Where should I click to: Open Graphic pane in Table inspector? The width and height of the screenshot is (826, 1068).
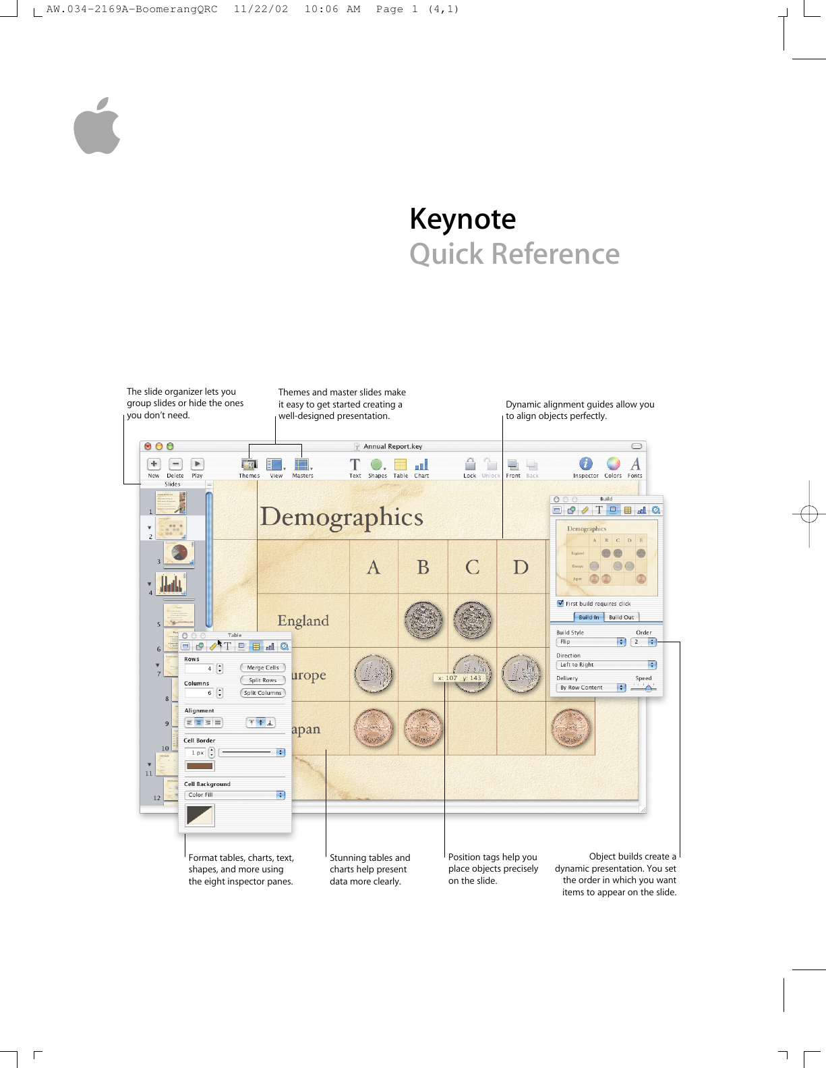[200, 646]
